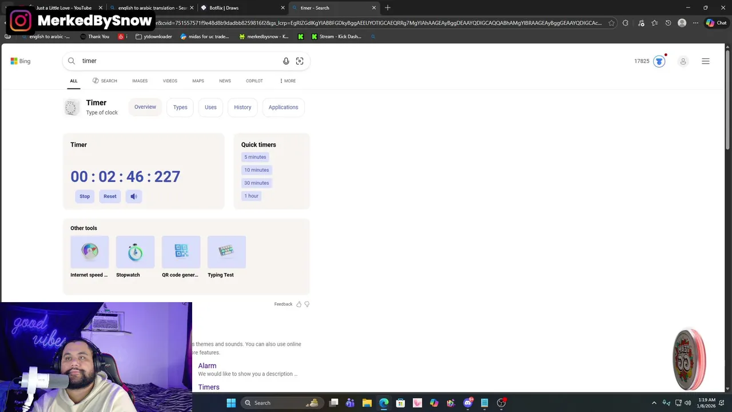Open Windows Start menu
This screenshot has width=732, height=412.
[x=231, y=403]
